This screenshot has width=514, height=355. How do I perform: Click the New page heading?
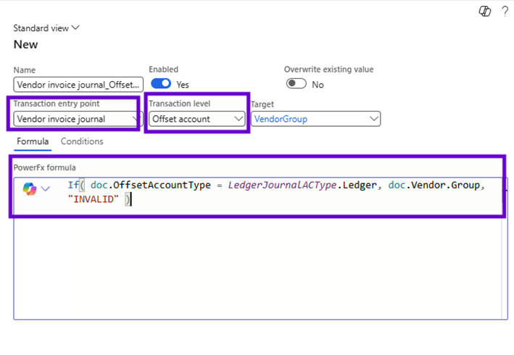(26, 45)
